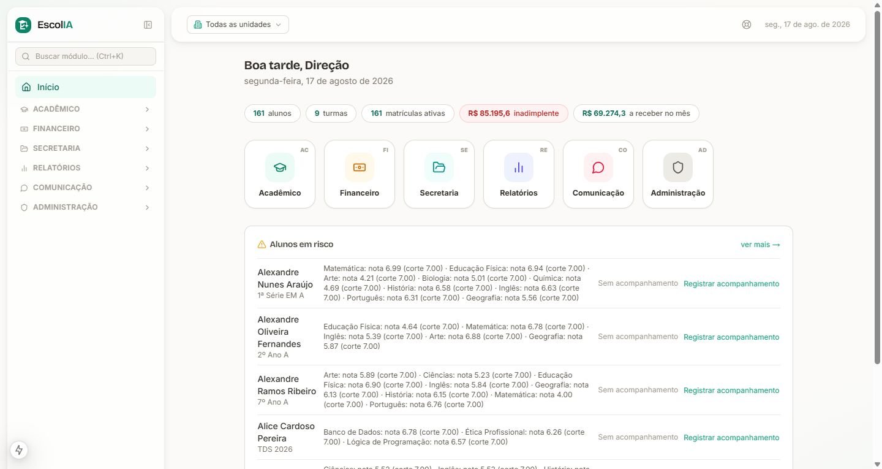Select ACADÊMICO in the sidebar
This screenshot has width=882, height=469.
(x=86, y=109)
